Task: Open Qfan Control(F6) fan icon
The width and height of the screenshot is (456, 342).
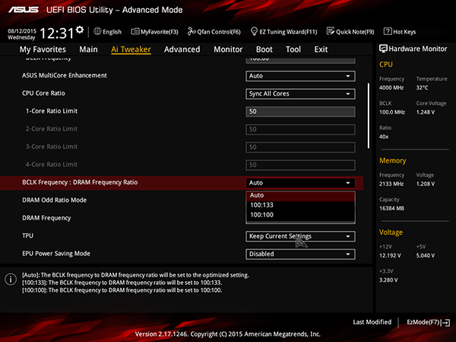Action: click(x=192, y=31)
